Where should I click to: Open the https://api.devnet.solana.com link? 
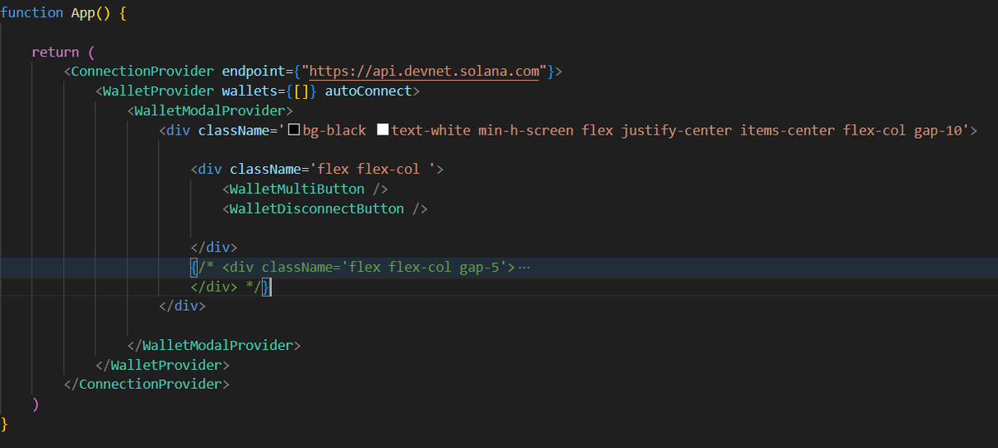point(424,71)
